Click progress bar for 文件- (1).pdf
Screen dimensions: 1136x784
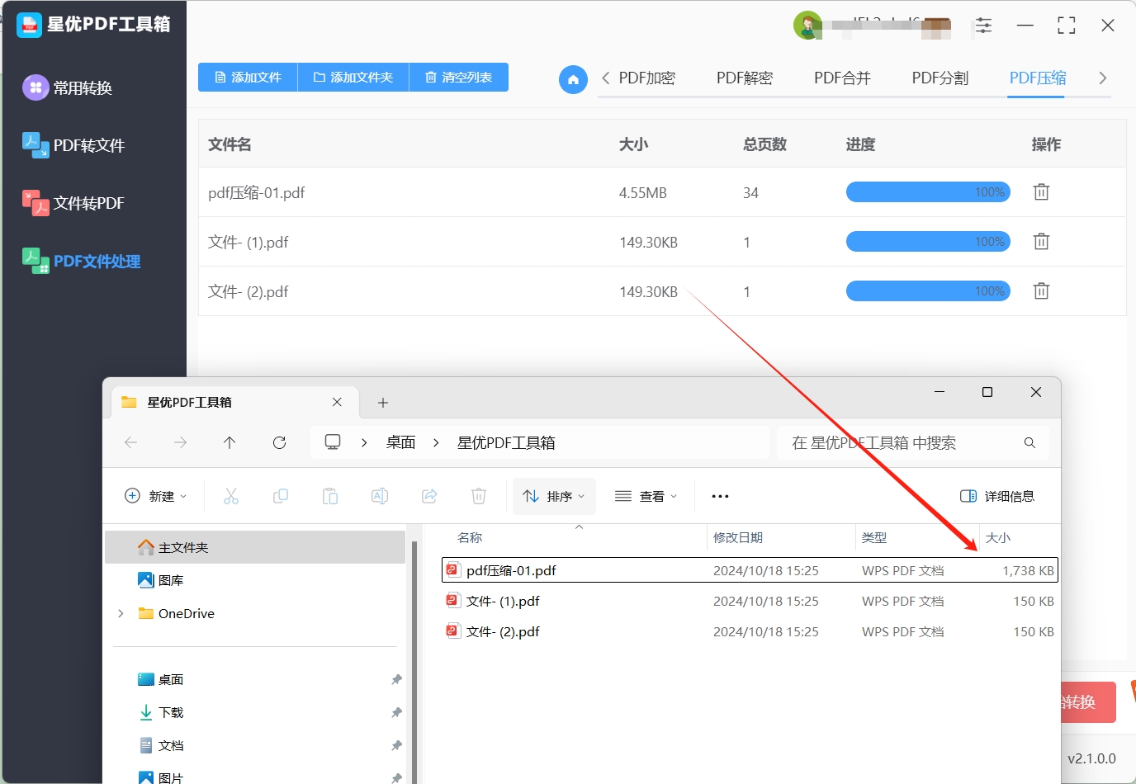928,242
